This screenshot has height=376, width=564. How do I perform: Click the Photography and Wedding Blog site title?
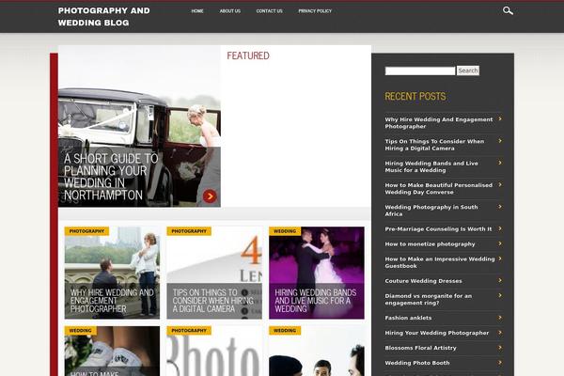pos(104,17)
